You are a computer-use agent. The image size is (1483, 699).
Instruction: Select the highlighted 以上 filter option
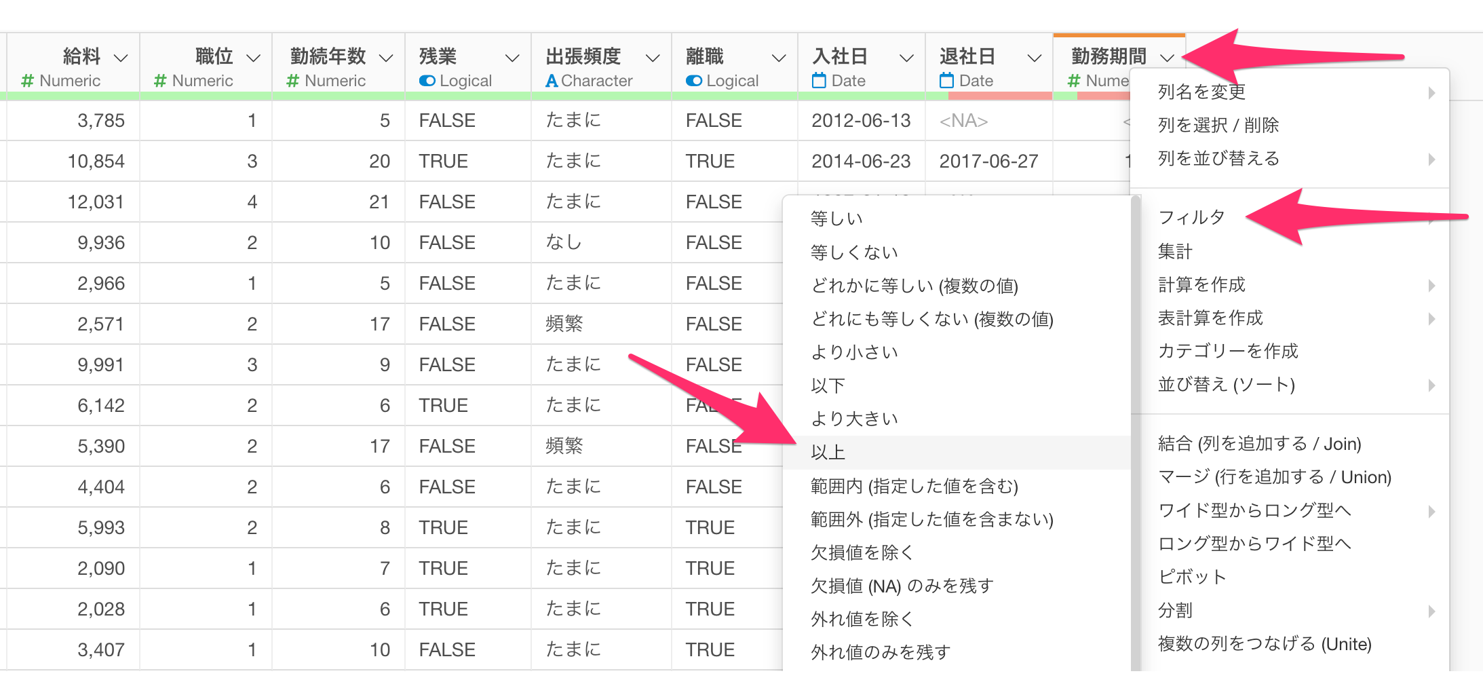(x=957, y=453)
